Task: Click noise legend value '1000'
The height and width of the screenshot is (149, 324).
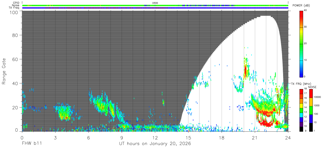Action: coord(316,106)
